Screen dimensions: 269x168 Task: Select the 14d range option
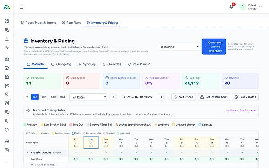click(x=35, y=97)
